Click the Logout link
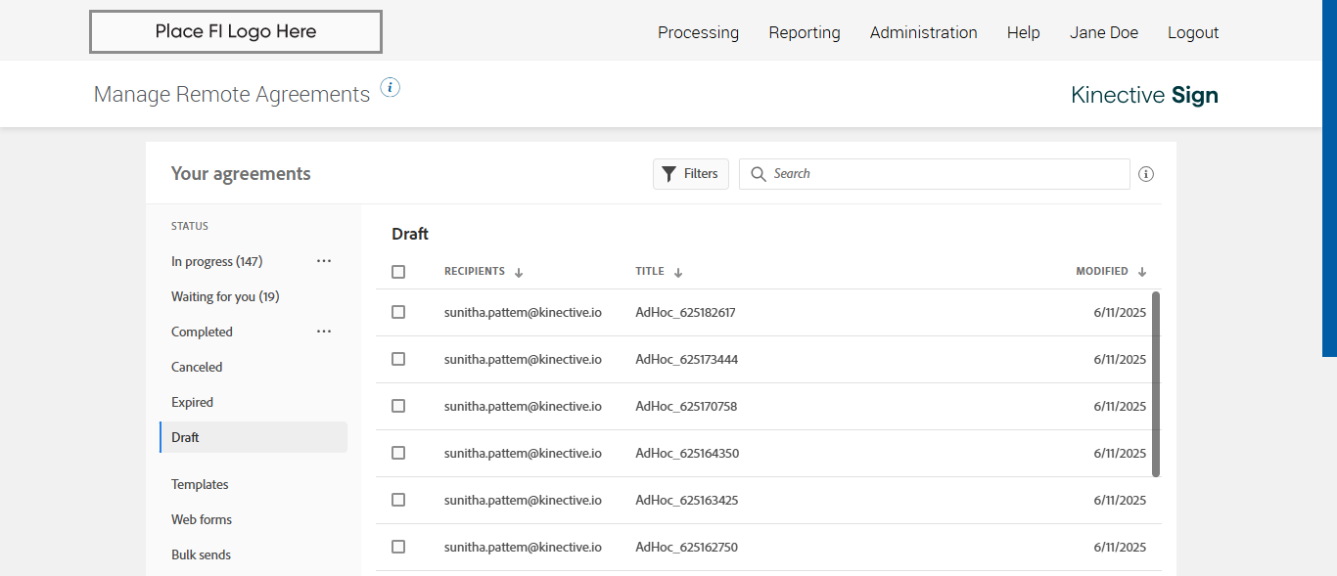This screenshot has width=1337, height=576. pos(1193,32)
